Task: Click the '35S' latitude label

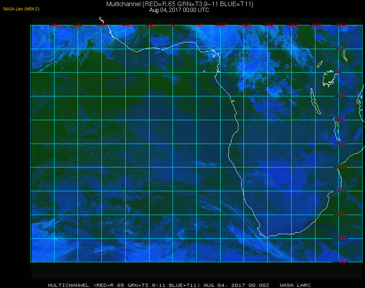Action: click(342, 238)
